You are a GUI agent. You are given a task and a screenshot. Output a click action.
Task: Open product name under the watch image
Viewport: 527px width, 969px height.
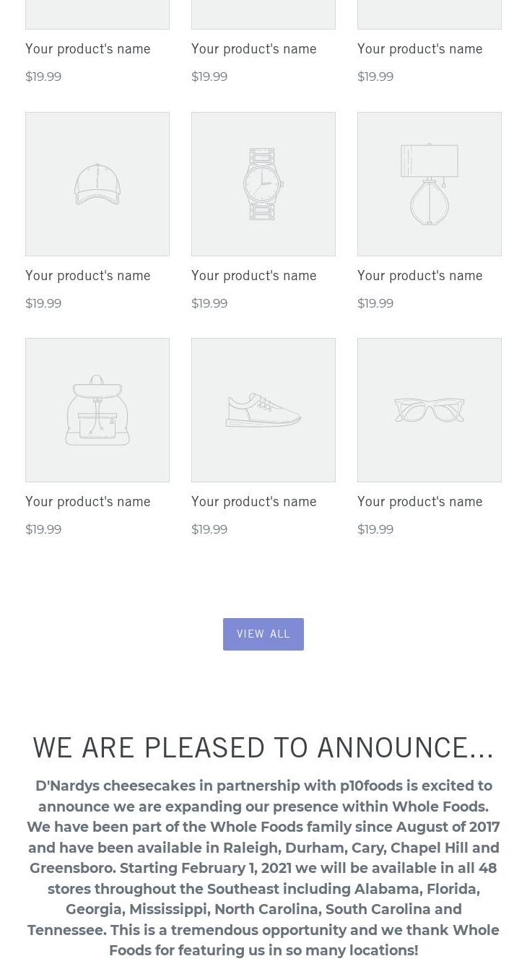(254, 276)
